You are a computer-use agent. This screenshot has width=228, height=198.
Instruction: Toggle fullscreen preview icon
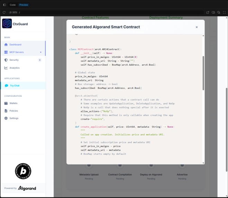point(224,12)
